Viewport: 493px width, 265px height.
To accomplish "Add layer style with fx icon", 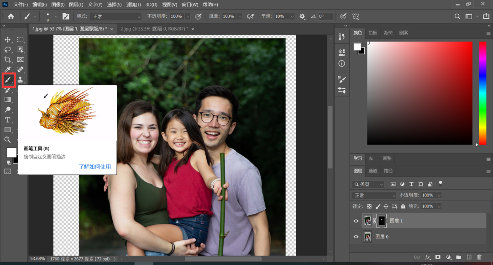I will [x=428, y=257].
